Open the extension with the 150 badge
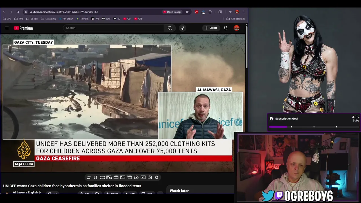 (x=203, y=12)
